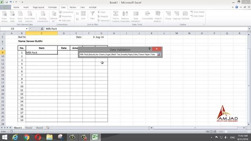Switch to Sheet2 tab

[29, 128]
